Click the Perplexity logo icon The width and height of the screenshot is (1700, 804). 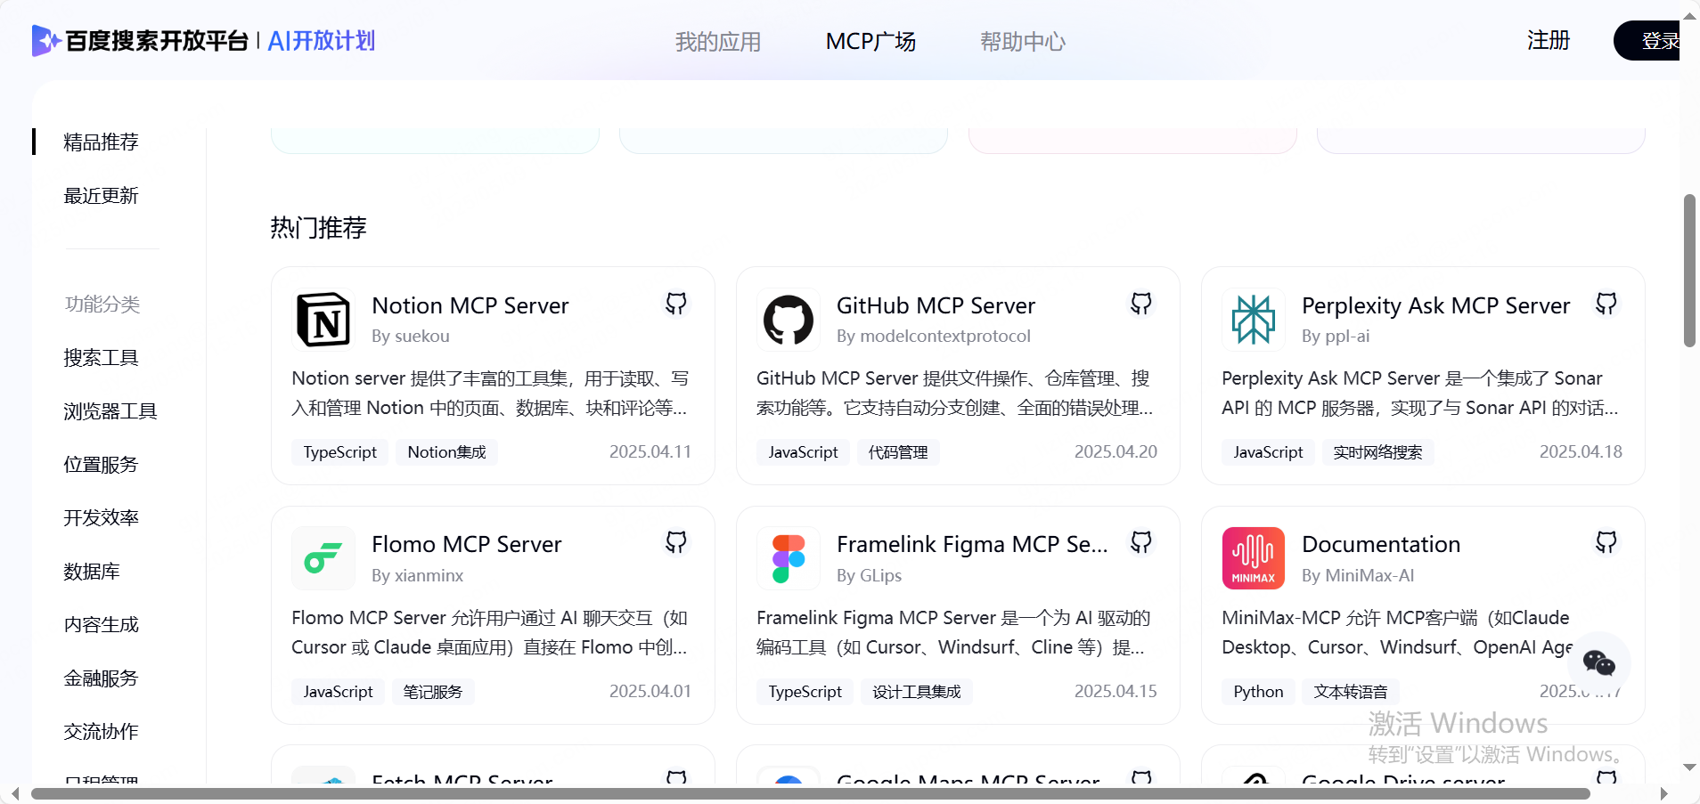[x=1254, y=320]
